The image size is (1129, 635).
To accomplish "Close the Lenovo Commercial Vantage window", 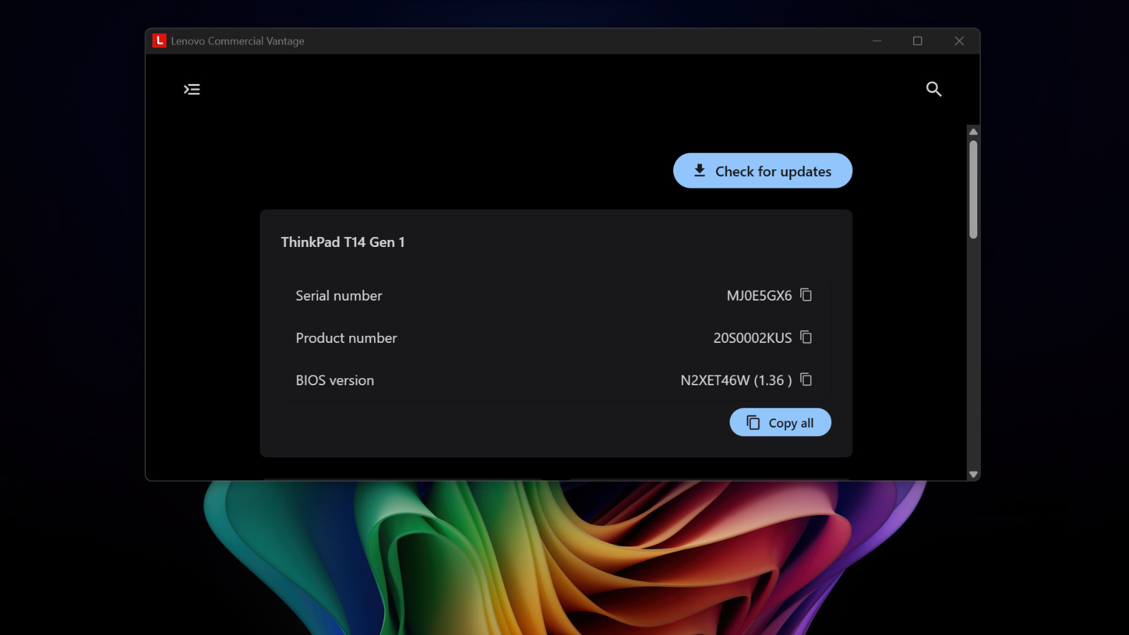I will click(x=959, y=41).
